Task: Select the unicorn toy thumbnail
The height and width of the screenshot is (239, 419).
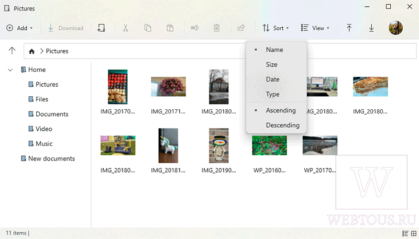Action: point(168,145)
